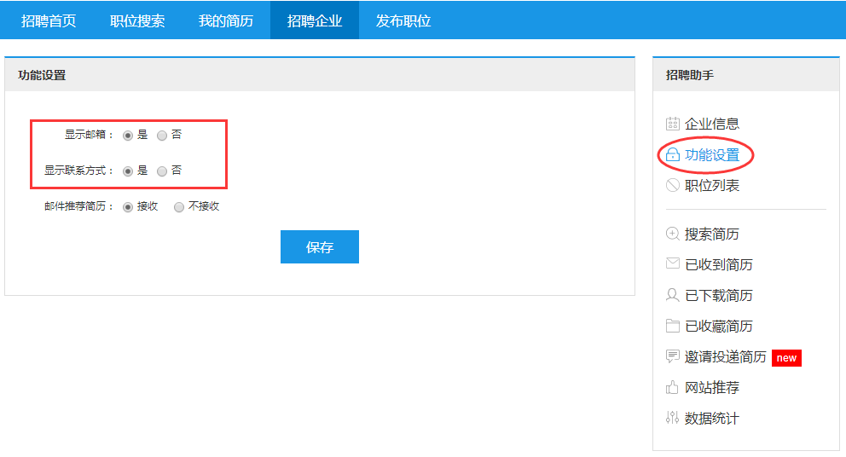Click the person icon beside 已下载简历

pyautogui.click(x=672, y=295)
